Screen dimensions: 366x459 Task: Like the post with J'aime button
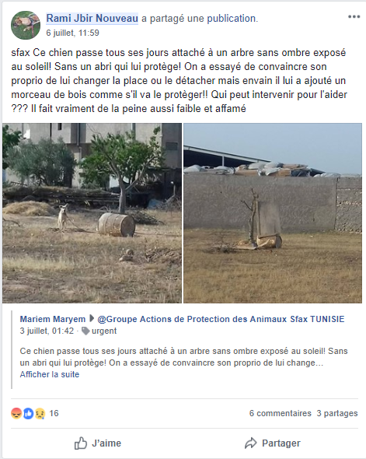98,443
